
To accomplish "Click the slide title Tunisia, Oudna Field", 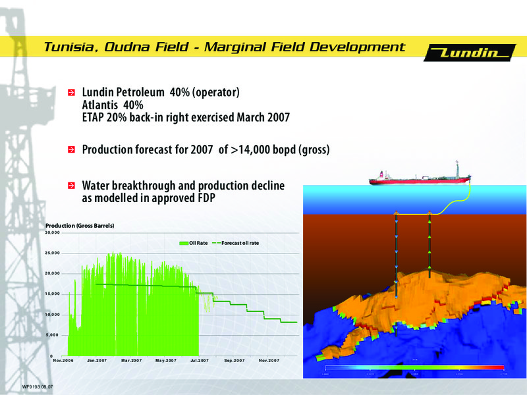I will pyautogui.click(x=224, y=47).
